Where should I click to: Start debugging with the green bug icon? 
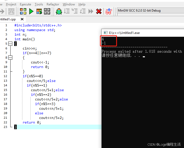coord(59,11)
